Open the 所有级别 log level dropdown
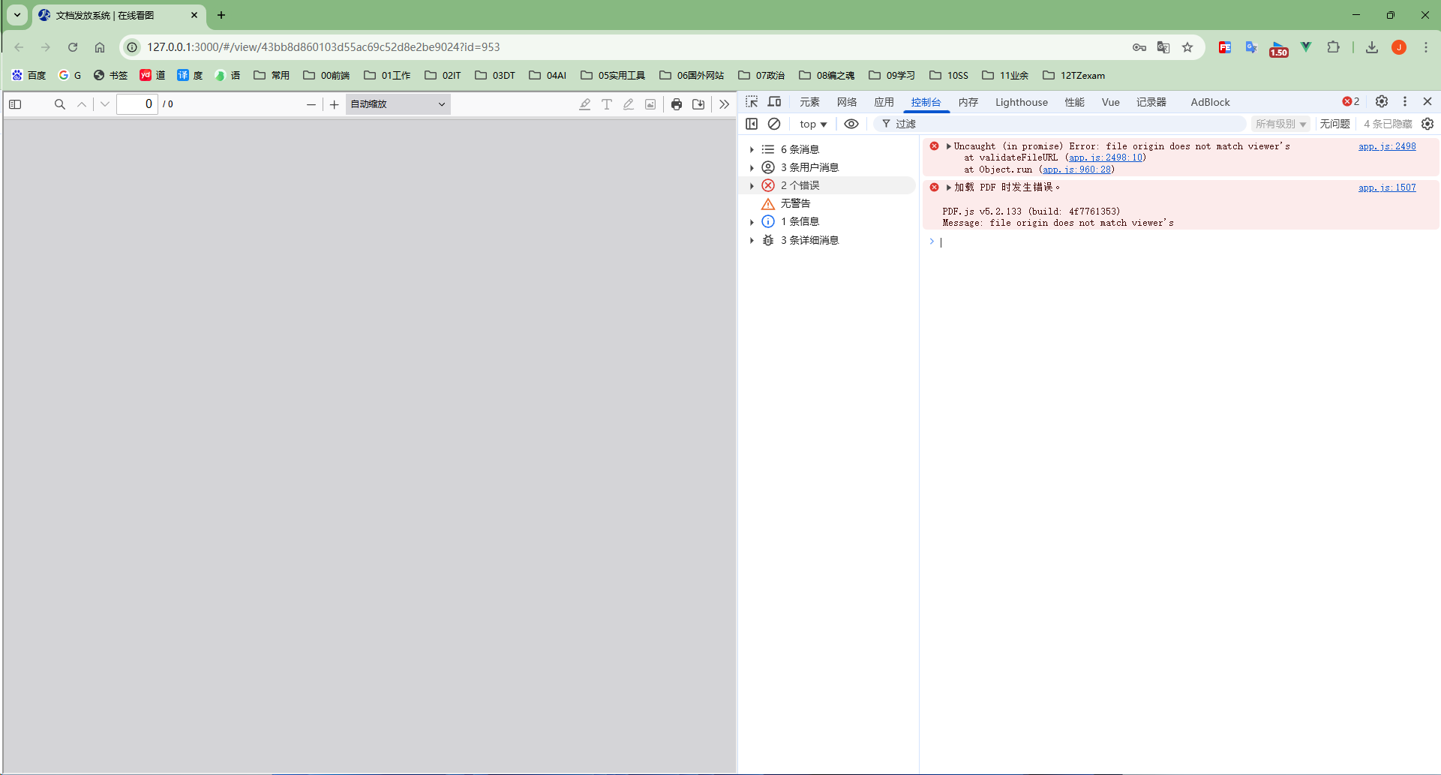The width and height of the screenshot is (1441, 775). (1279, 124)
